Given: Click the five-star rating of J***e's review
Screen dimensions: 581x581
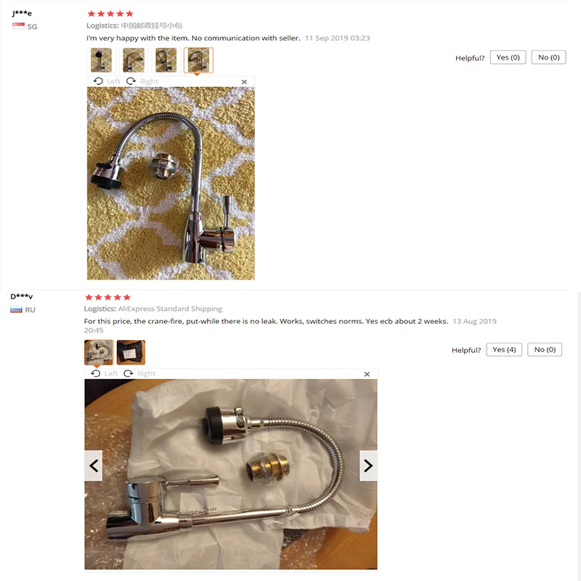Looking at the screenshot, I should (110, 14).
